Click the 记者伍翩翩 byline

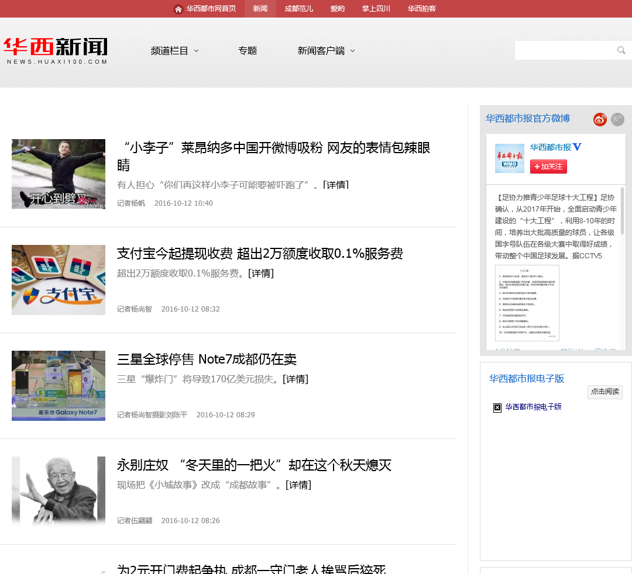click(x=135, y=521)
